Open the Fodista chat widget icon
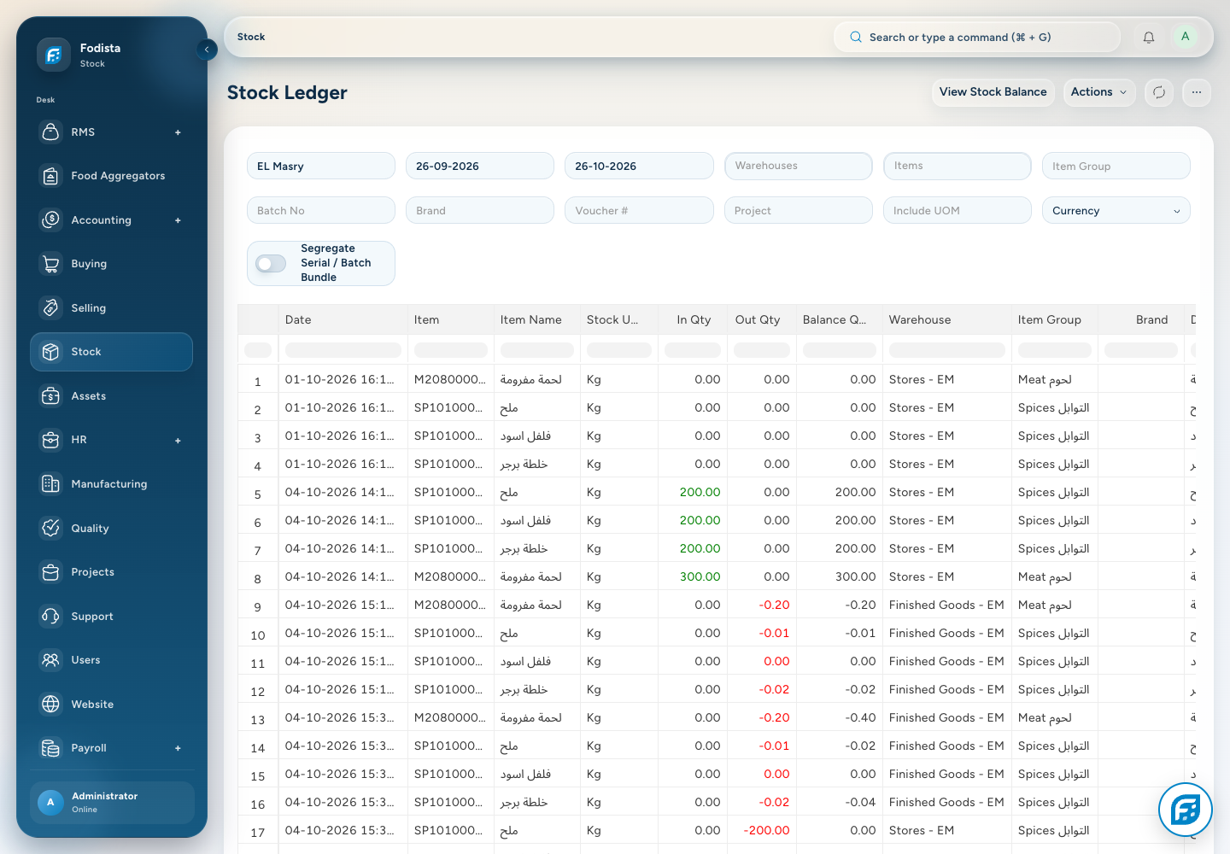1230x854 pixels. coord(1186,810)
